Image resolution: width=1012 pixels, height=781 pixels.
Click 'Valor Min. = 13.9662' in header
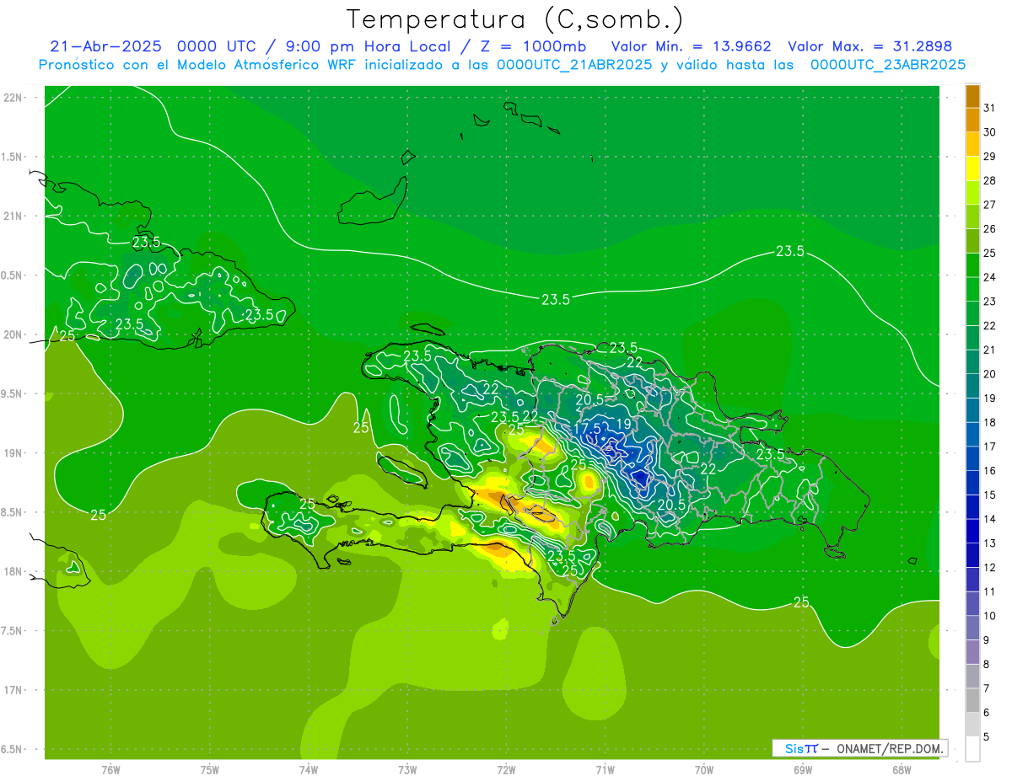click(691, 46)
